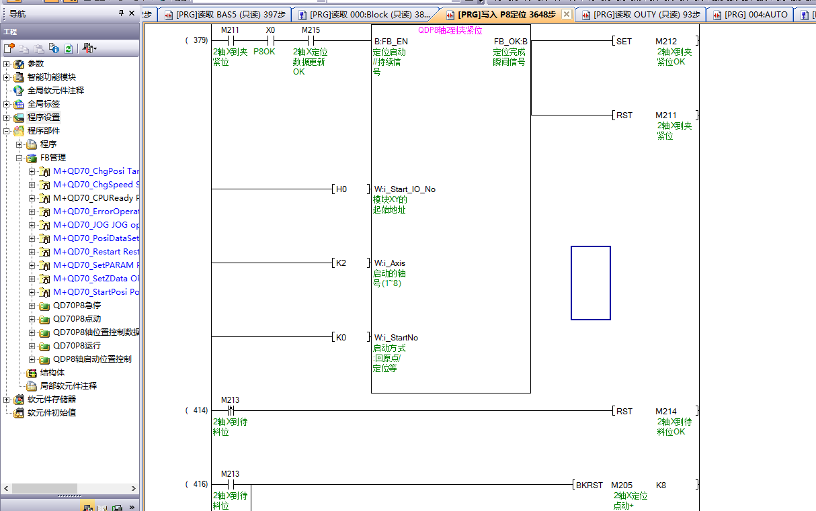Click the 软元件初始值 icon

click(18, 413)
